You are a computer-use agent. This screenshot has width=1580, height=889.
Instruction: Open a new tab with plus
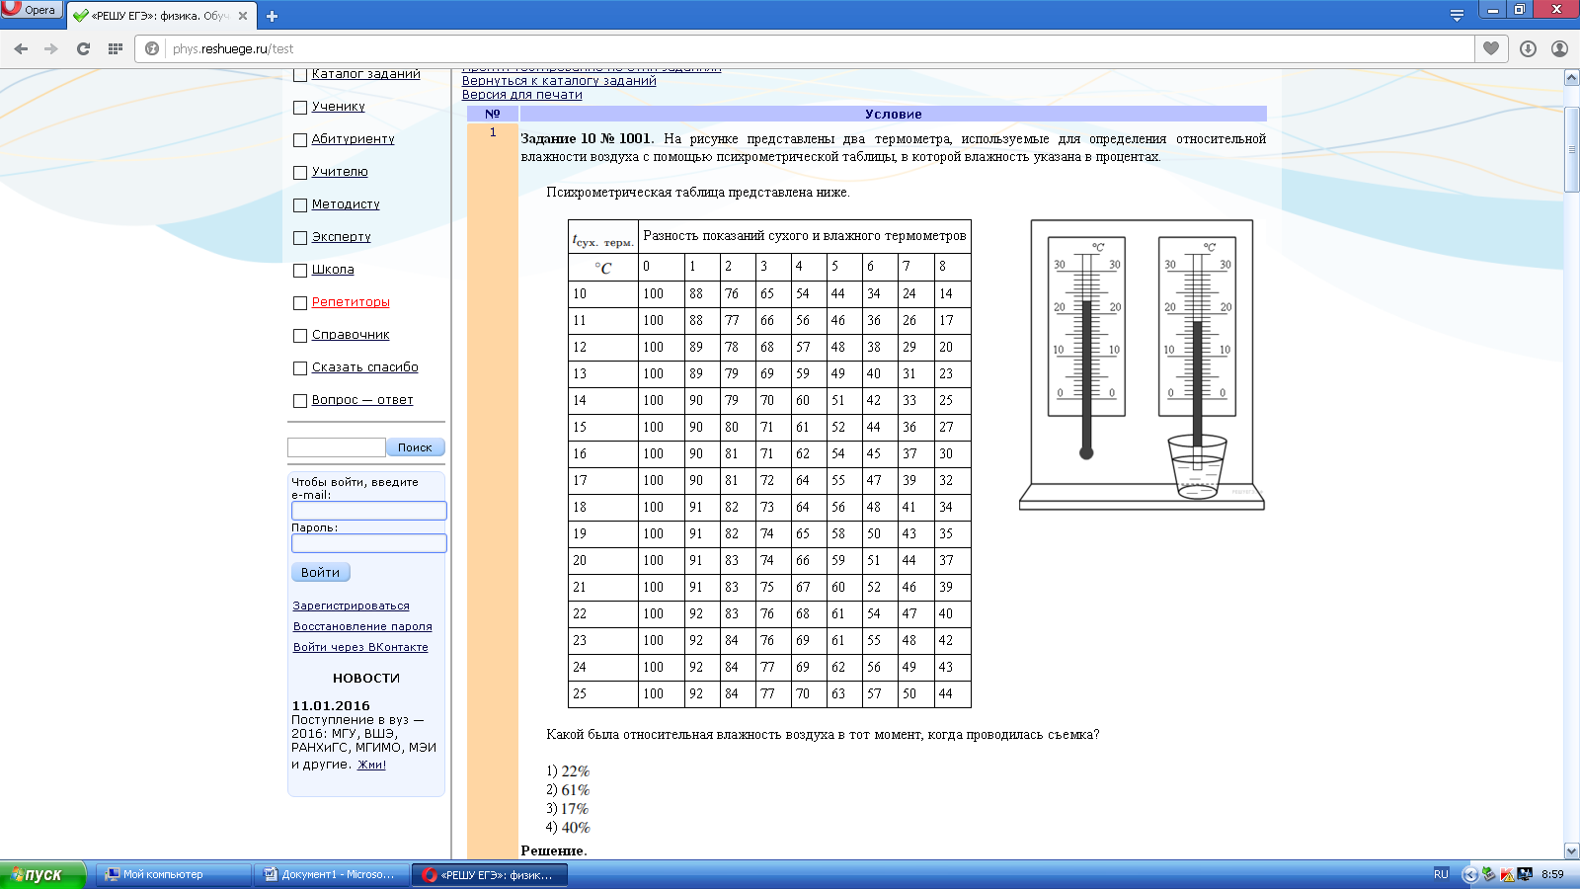pyautogui.click(x=272, y=16)
